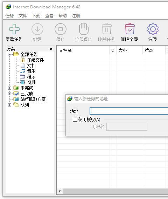Screen dimensions: 168x199
Task: Select the 音乐 music note icon
Action: pyautogui.click(x=23, y=71)
